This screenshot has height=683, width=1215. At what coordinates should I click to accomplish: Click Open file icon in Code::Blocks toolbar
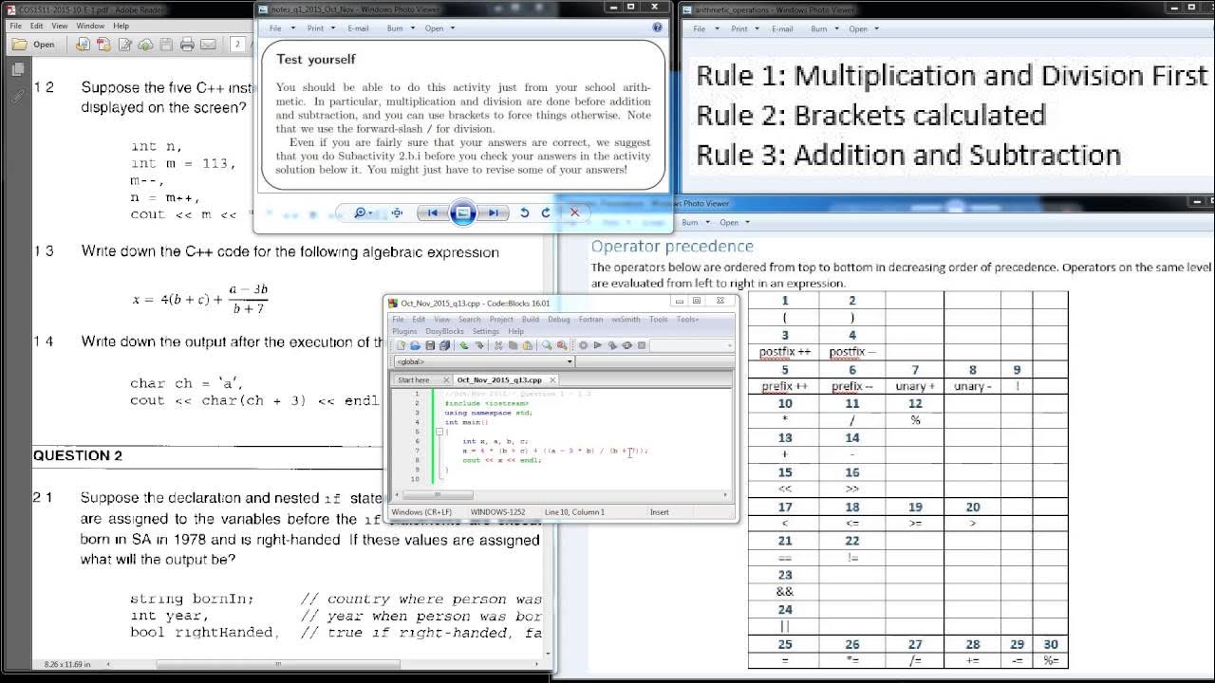coord(415,345)
